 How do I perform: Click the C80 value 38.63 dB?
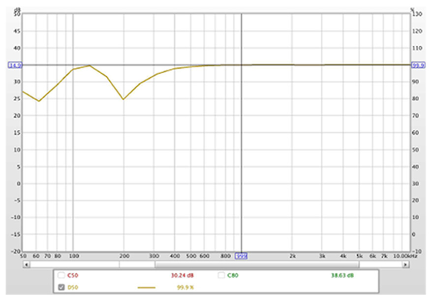(x=343, y=275)
